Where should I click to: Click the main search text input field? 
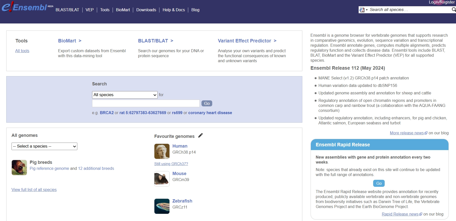point(146,103)
